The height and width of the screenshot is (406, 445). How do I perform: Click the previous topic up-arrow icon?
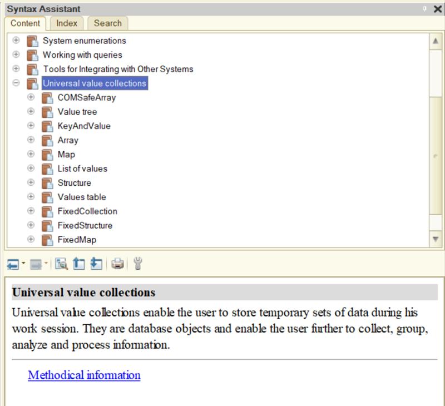pos(79,265)
